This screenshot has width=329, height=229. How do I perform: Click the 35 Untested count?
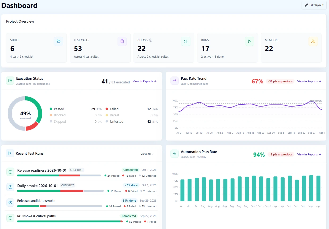tap(148, 206)
